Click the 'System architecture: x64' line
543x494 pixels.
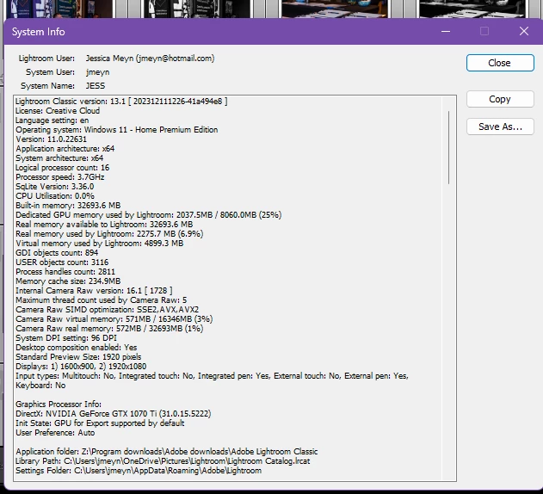(x=59, y=158)
